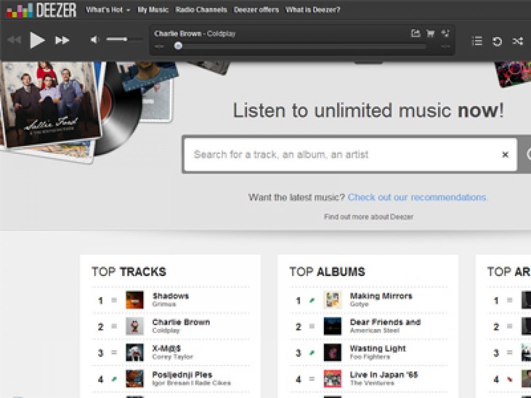Image resolution: width=531 pixels, height=398 pixels.
Task: Click the TOP ALBUMS heading
Action: click(327, 272)
